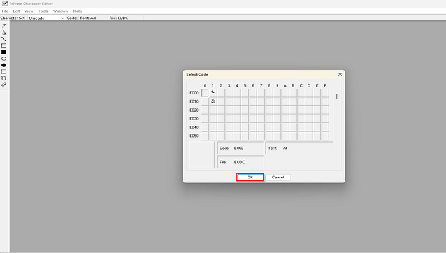Click the Code E000 field in dialog
446x253 pixels.
click(241, 148)
